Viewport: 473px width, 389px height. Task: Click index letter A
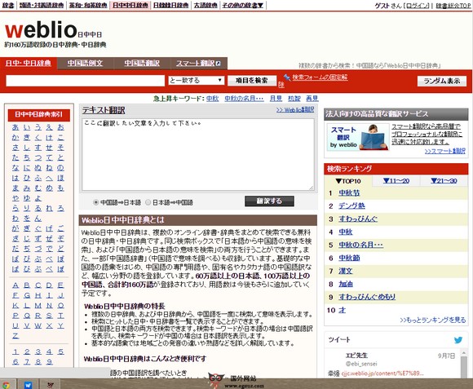point(15,285)
